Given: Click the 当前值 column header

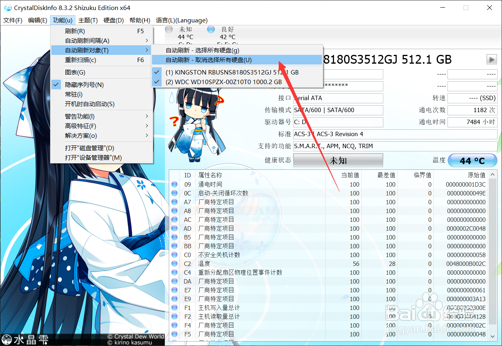Looking at the screenshot, I should [x=343, y=175].
